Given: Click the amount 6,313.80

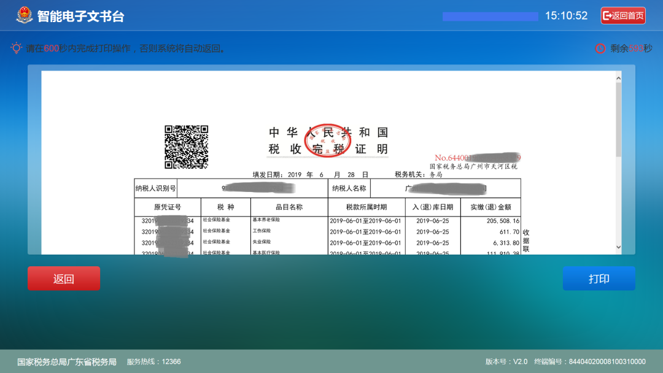Looking at the screenshot, I should coord(506,243).
